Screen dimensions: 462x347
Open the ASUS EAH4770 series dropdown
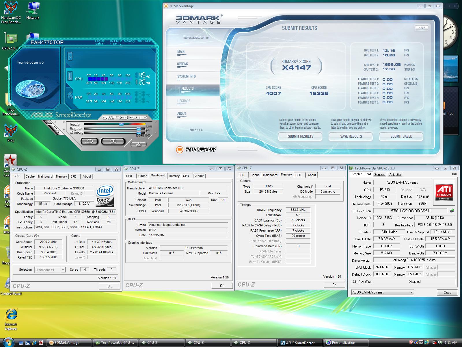pos(383,292)
